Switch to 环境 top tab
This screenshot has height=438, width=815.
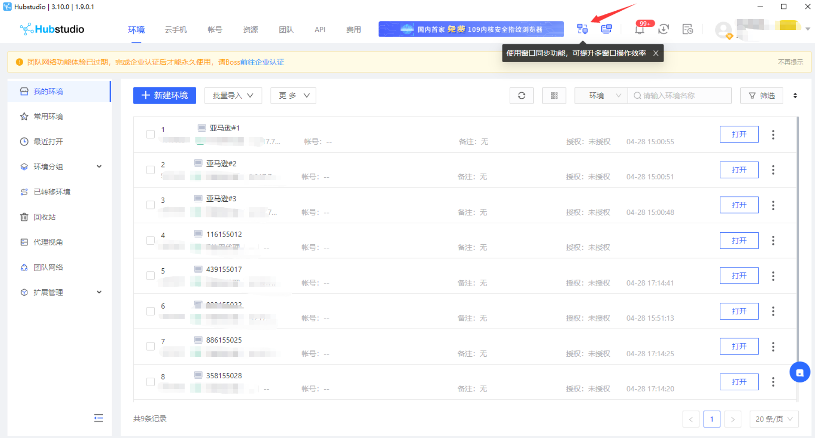[x=136, y=29]
